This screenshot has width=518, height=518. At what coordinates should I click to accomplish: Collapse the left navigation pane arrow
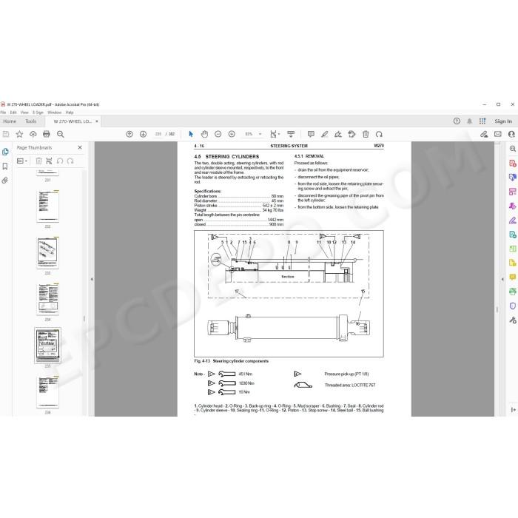pos(92,279)
